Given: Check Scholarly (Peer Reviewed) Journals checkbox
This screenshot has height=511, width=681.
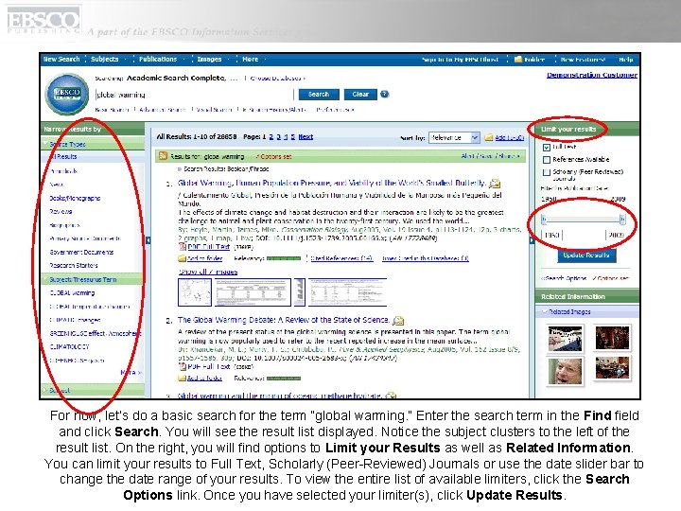Looking at the screenshot, I should 547,172.
